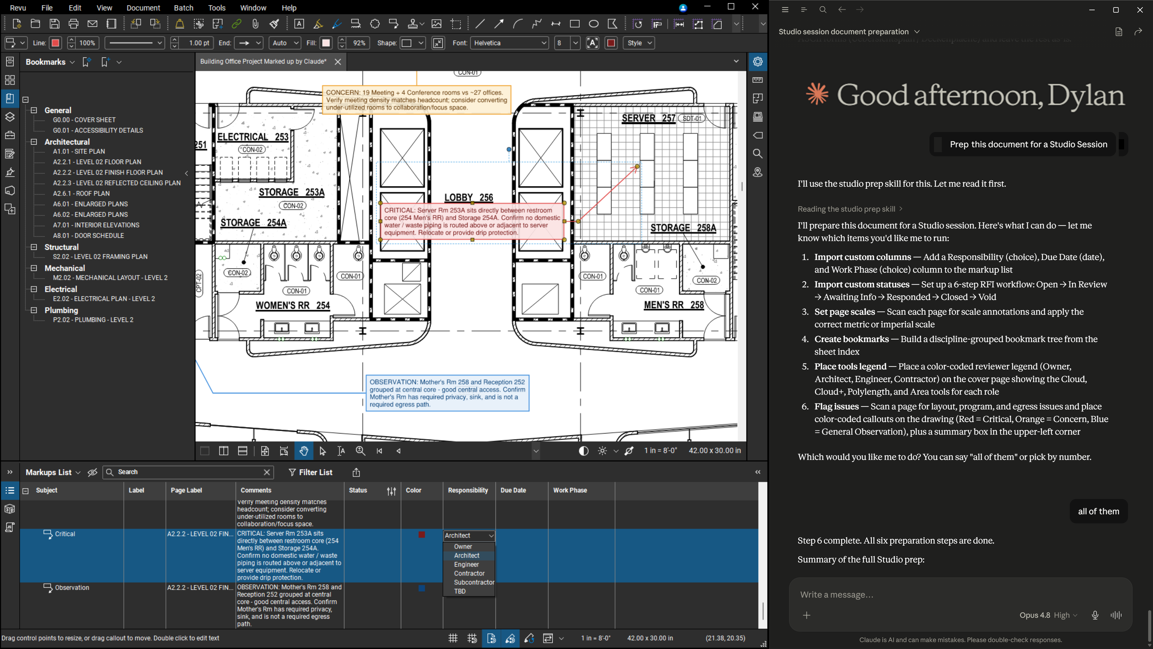Open the Font Helvetica dropdown
This screenshot has height=649, width=1153.
[x=509, y=43]
